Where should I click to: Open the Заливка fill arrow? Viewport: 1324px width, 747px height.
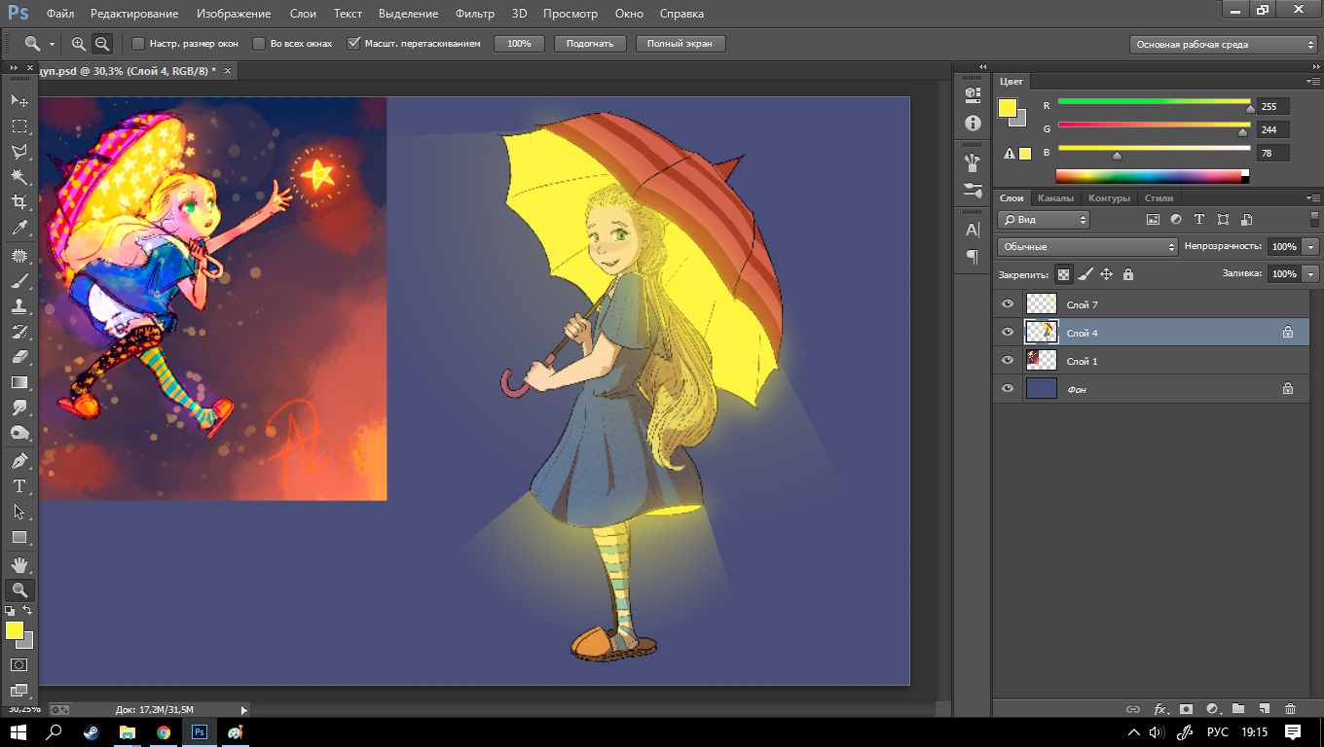(1310, 274)
